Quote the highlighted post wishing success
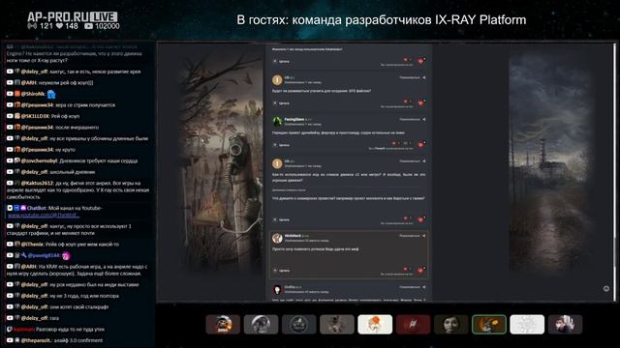Image resolution: width=620 pixels, height=348 pixels. [282, 271]
